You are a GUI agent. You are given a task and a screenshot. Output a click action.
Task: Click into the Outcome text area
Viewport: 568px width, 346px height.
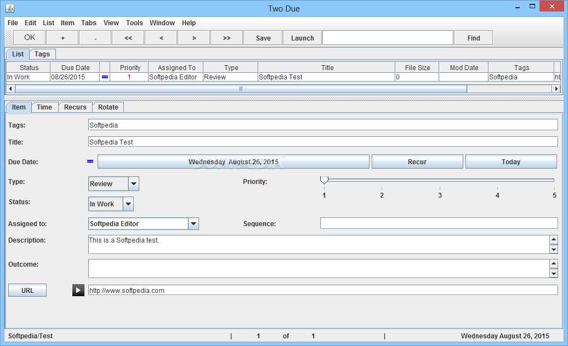(319, 269)
